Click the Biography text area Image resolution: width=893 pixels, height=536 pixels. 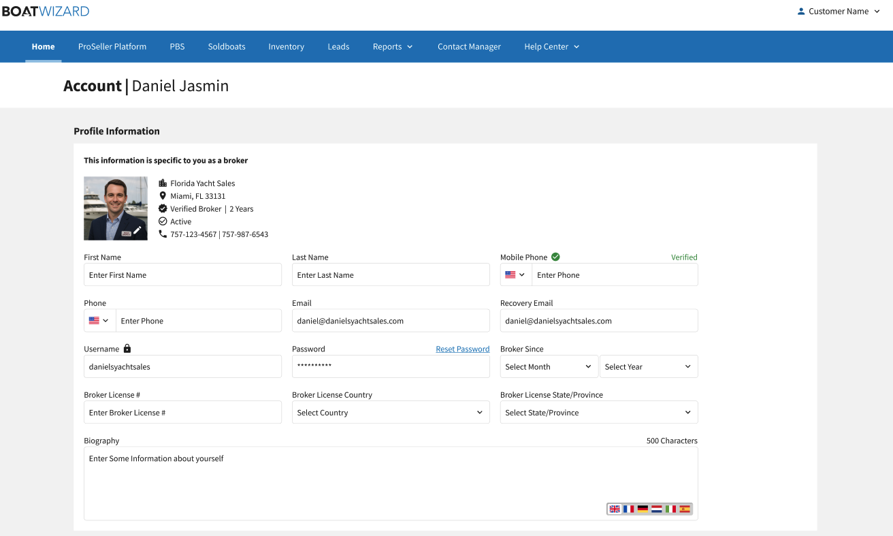(x=391, y=484)
